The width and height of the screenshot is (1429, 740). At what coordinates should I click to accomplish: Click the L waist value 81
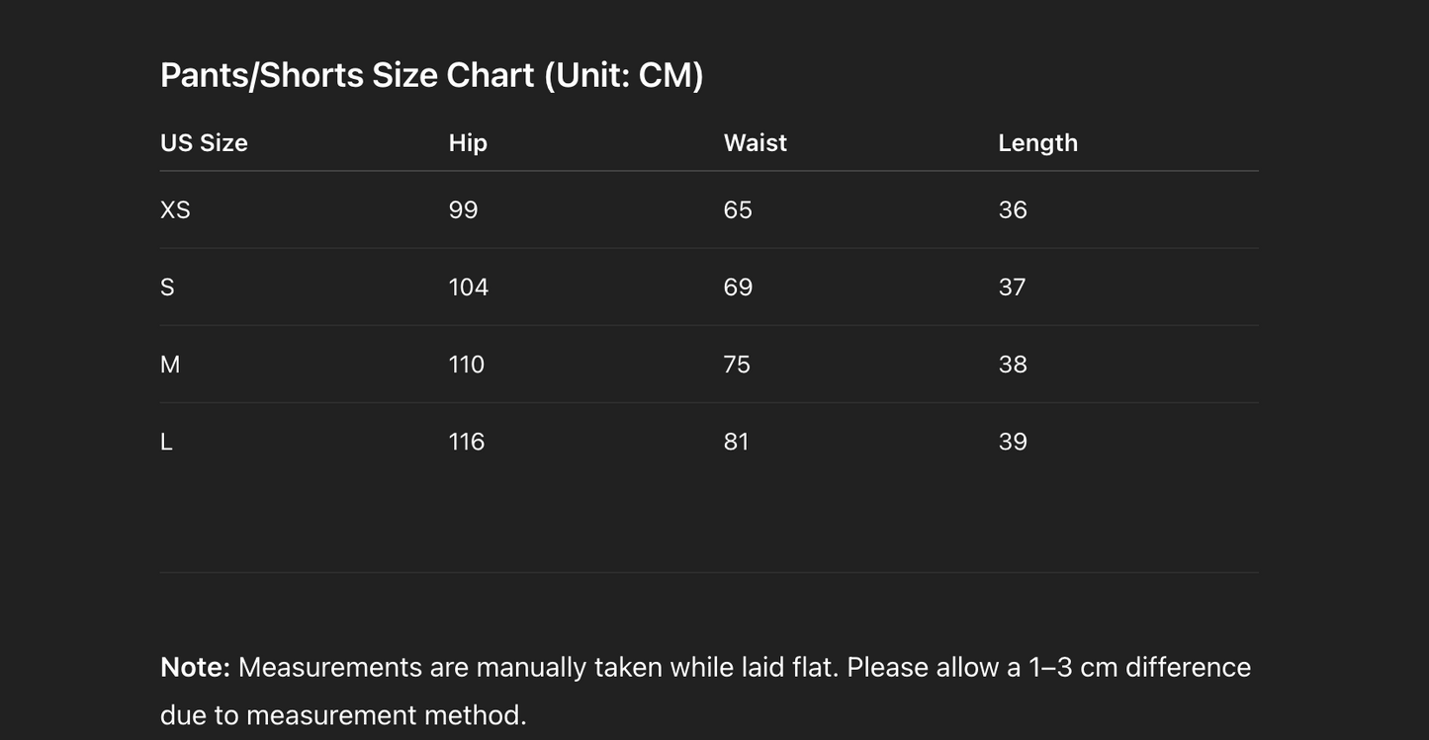(736, 441)
